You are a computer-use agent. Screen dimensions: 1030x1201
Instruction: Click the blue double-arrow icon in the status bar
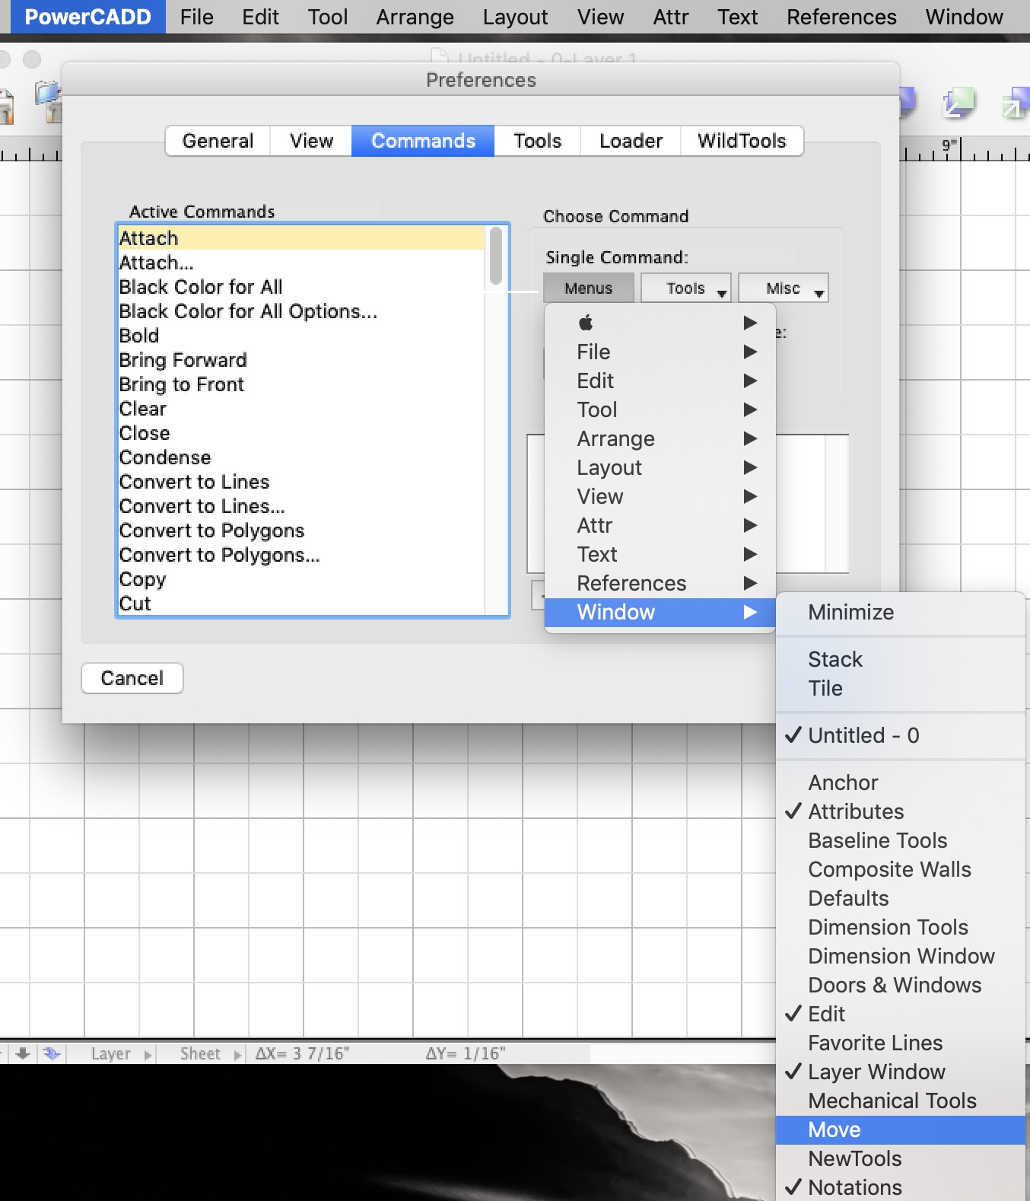(x=51, y=1053)
